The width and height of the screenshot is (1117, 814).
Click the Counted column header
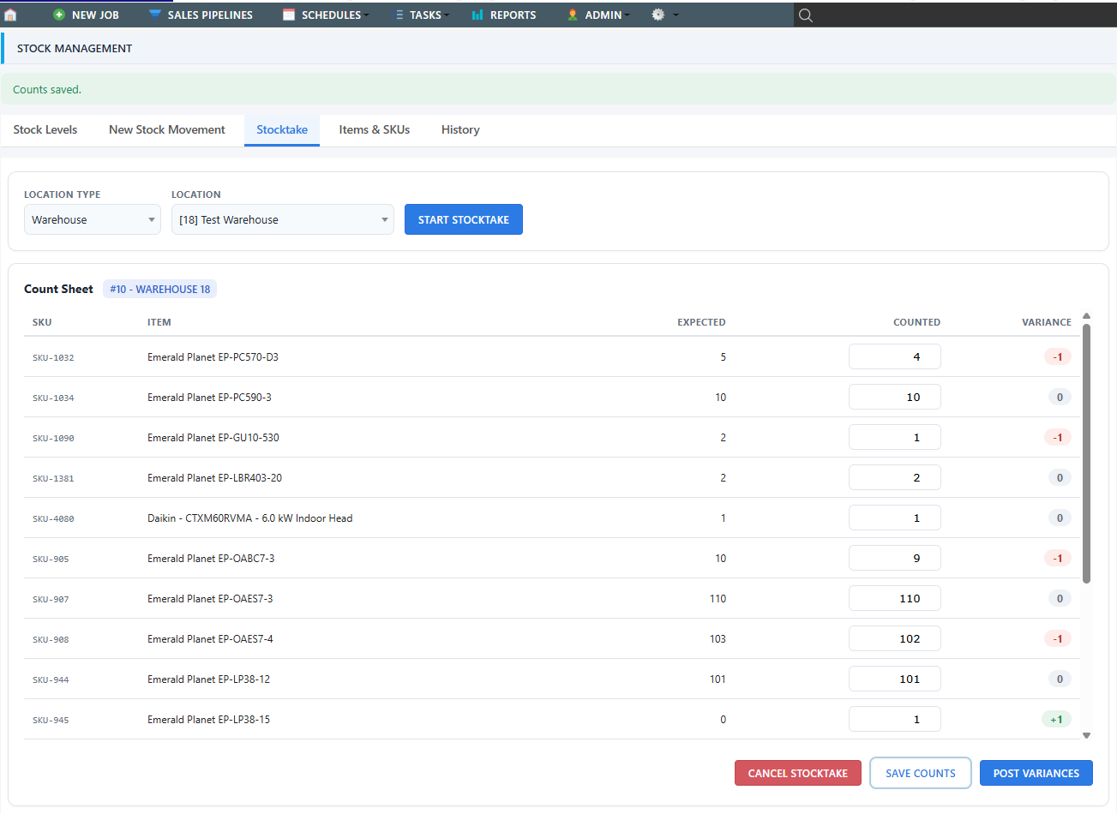coord(916,322)
